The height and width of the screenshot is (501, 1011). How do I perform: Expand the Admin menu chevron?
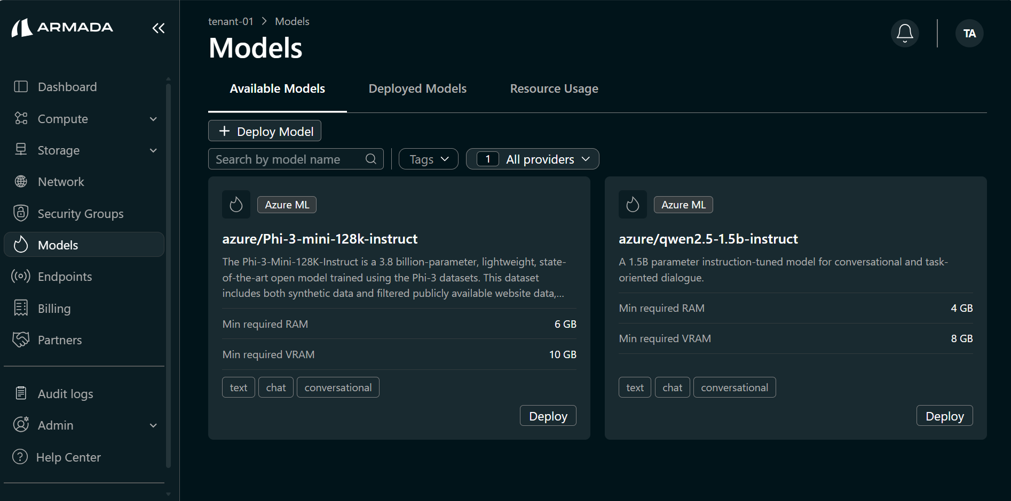point(153,425)
